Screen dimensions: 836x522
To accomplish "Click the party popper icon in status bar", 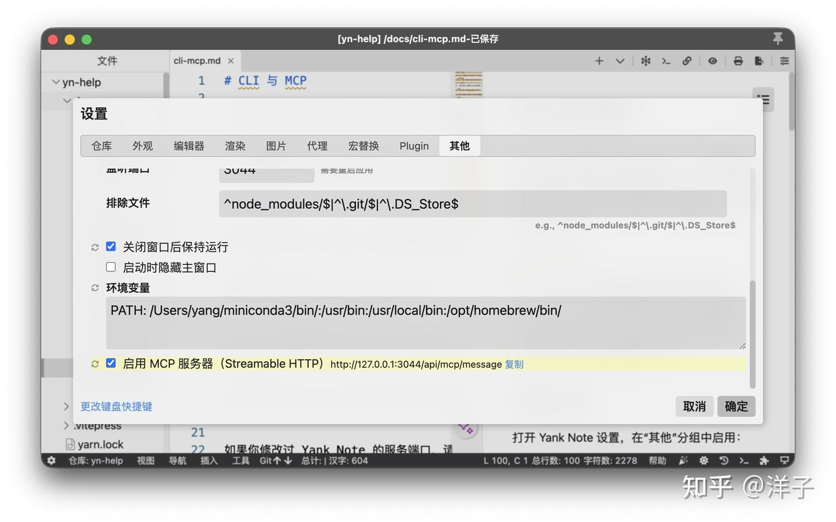I will (683, 461).
